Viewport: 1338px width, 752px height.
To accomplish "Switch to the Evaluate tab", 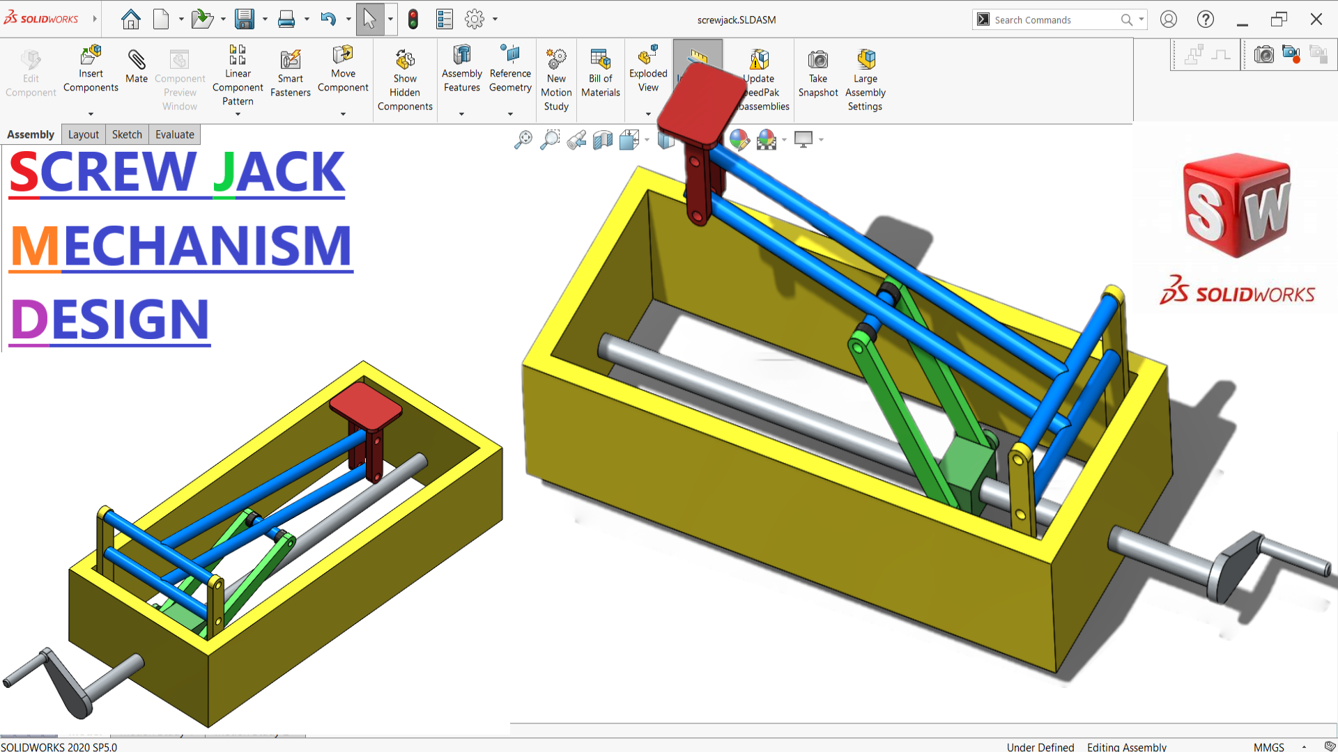I will pyautogui.click(x=174, y=134).
